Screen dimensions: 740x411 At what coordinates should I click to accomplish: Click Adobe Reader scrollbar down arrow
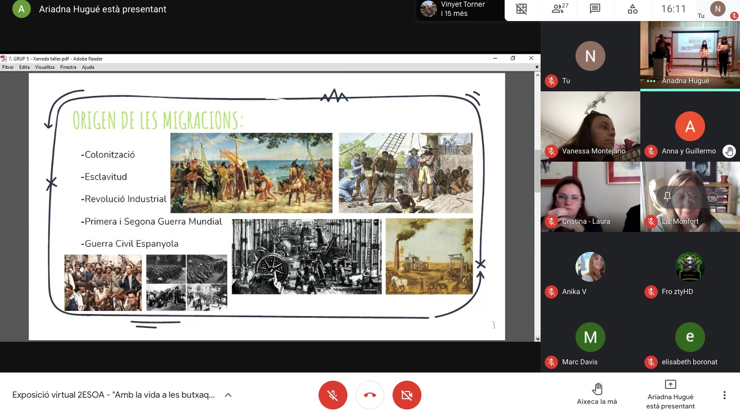[x=538, y=339]
